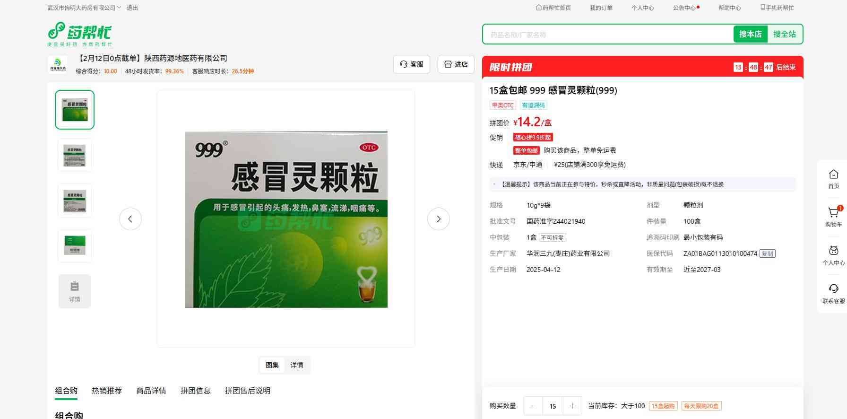Select the 热销推荐 tab
Screen dimensions: 847x419
point(107,391)
